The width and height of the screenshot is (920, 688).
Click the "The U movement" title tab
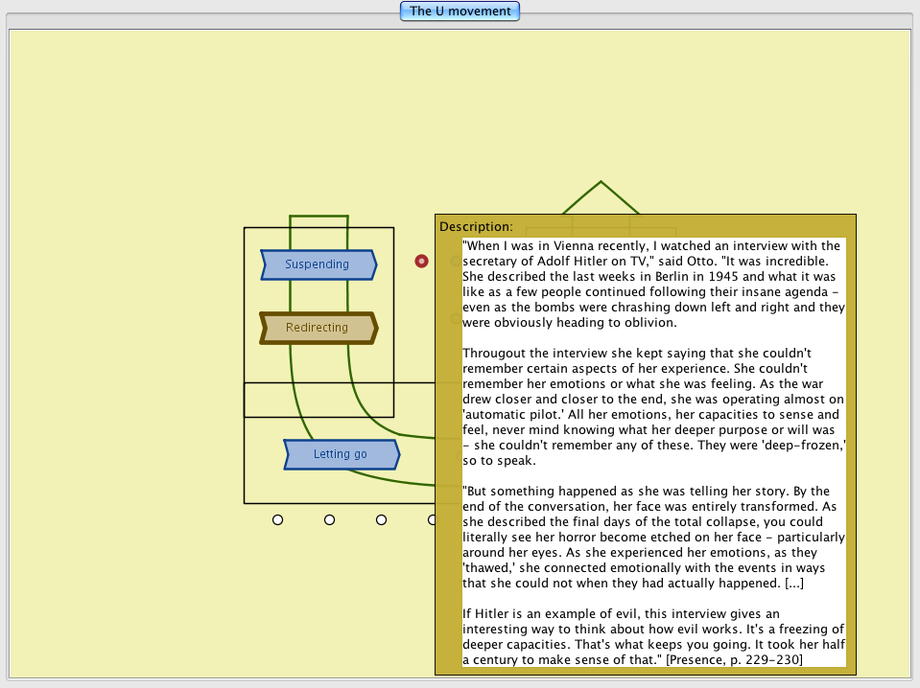coord(460,11)
